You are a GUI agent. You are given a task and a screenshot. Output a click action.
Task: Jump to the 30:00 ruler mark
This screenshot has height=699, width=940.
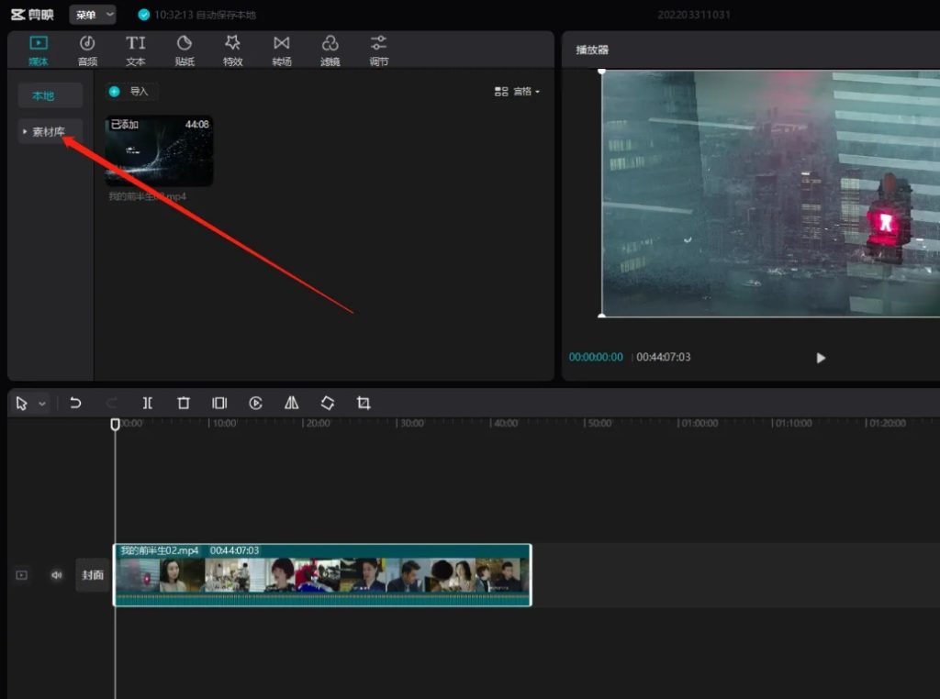pos(412,424)
